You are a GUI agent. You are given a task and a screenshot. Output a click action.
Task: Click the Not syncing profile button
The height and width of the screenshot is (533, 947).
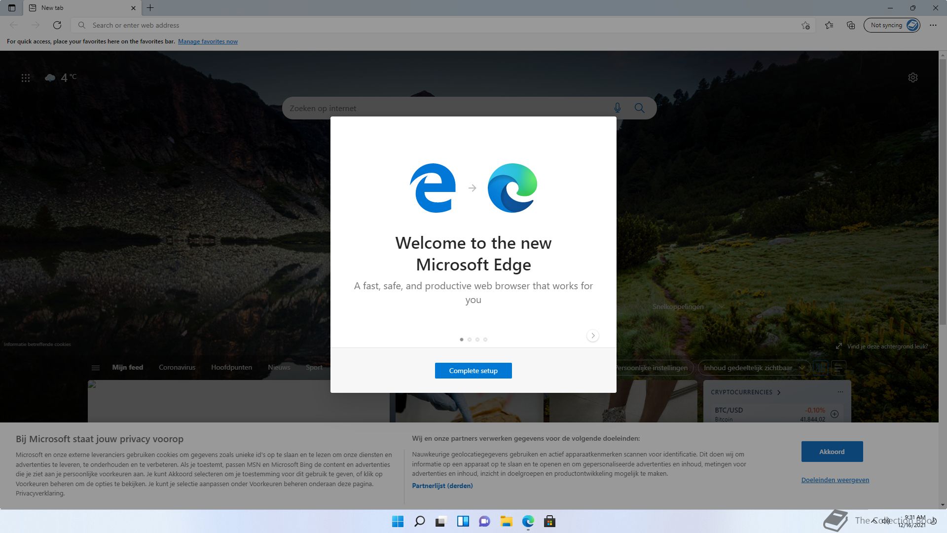click(892, 25)
